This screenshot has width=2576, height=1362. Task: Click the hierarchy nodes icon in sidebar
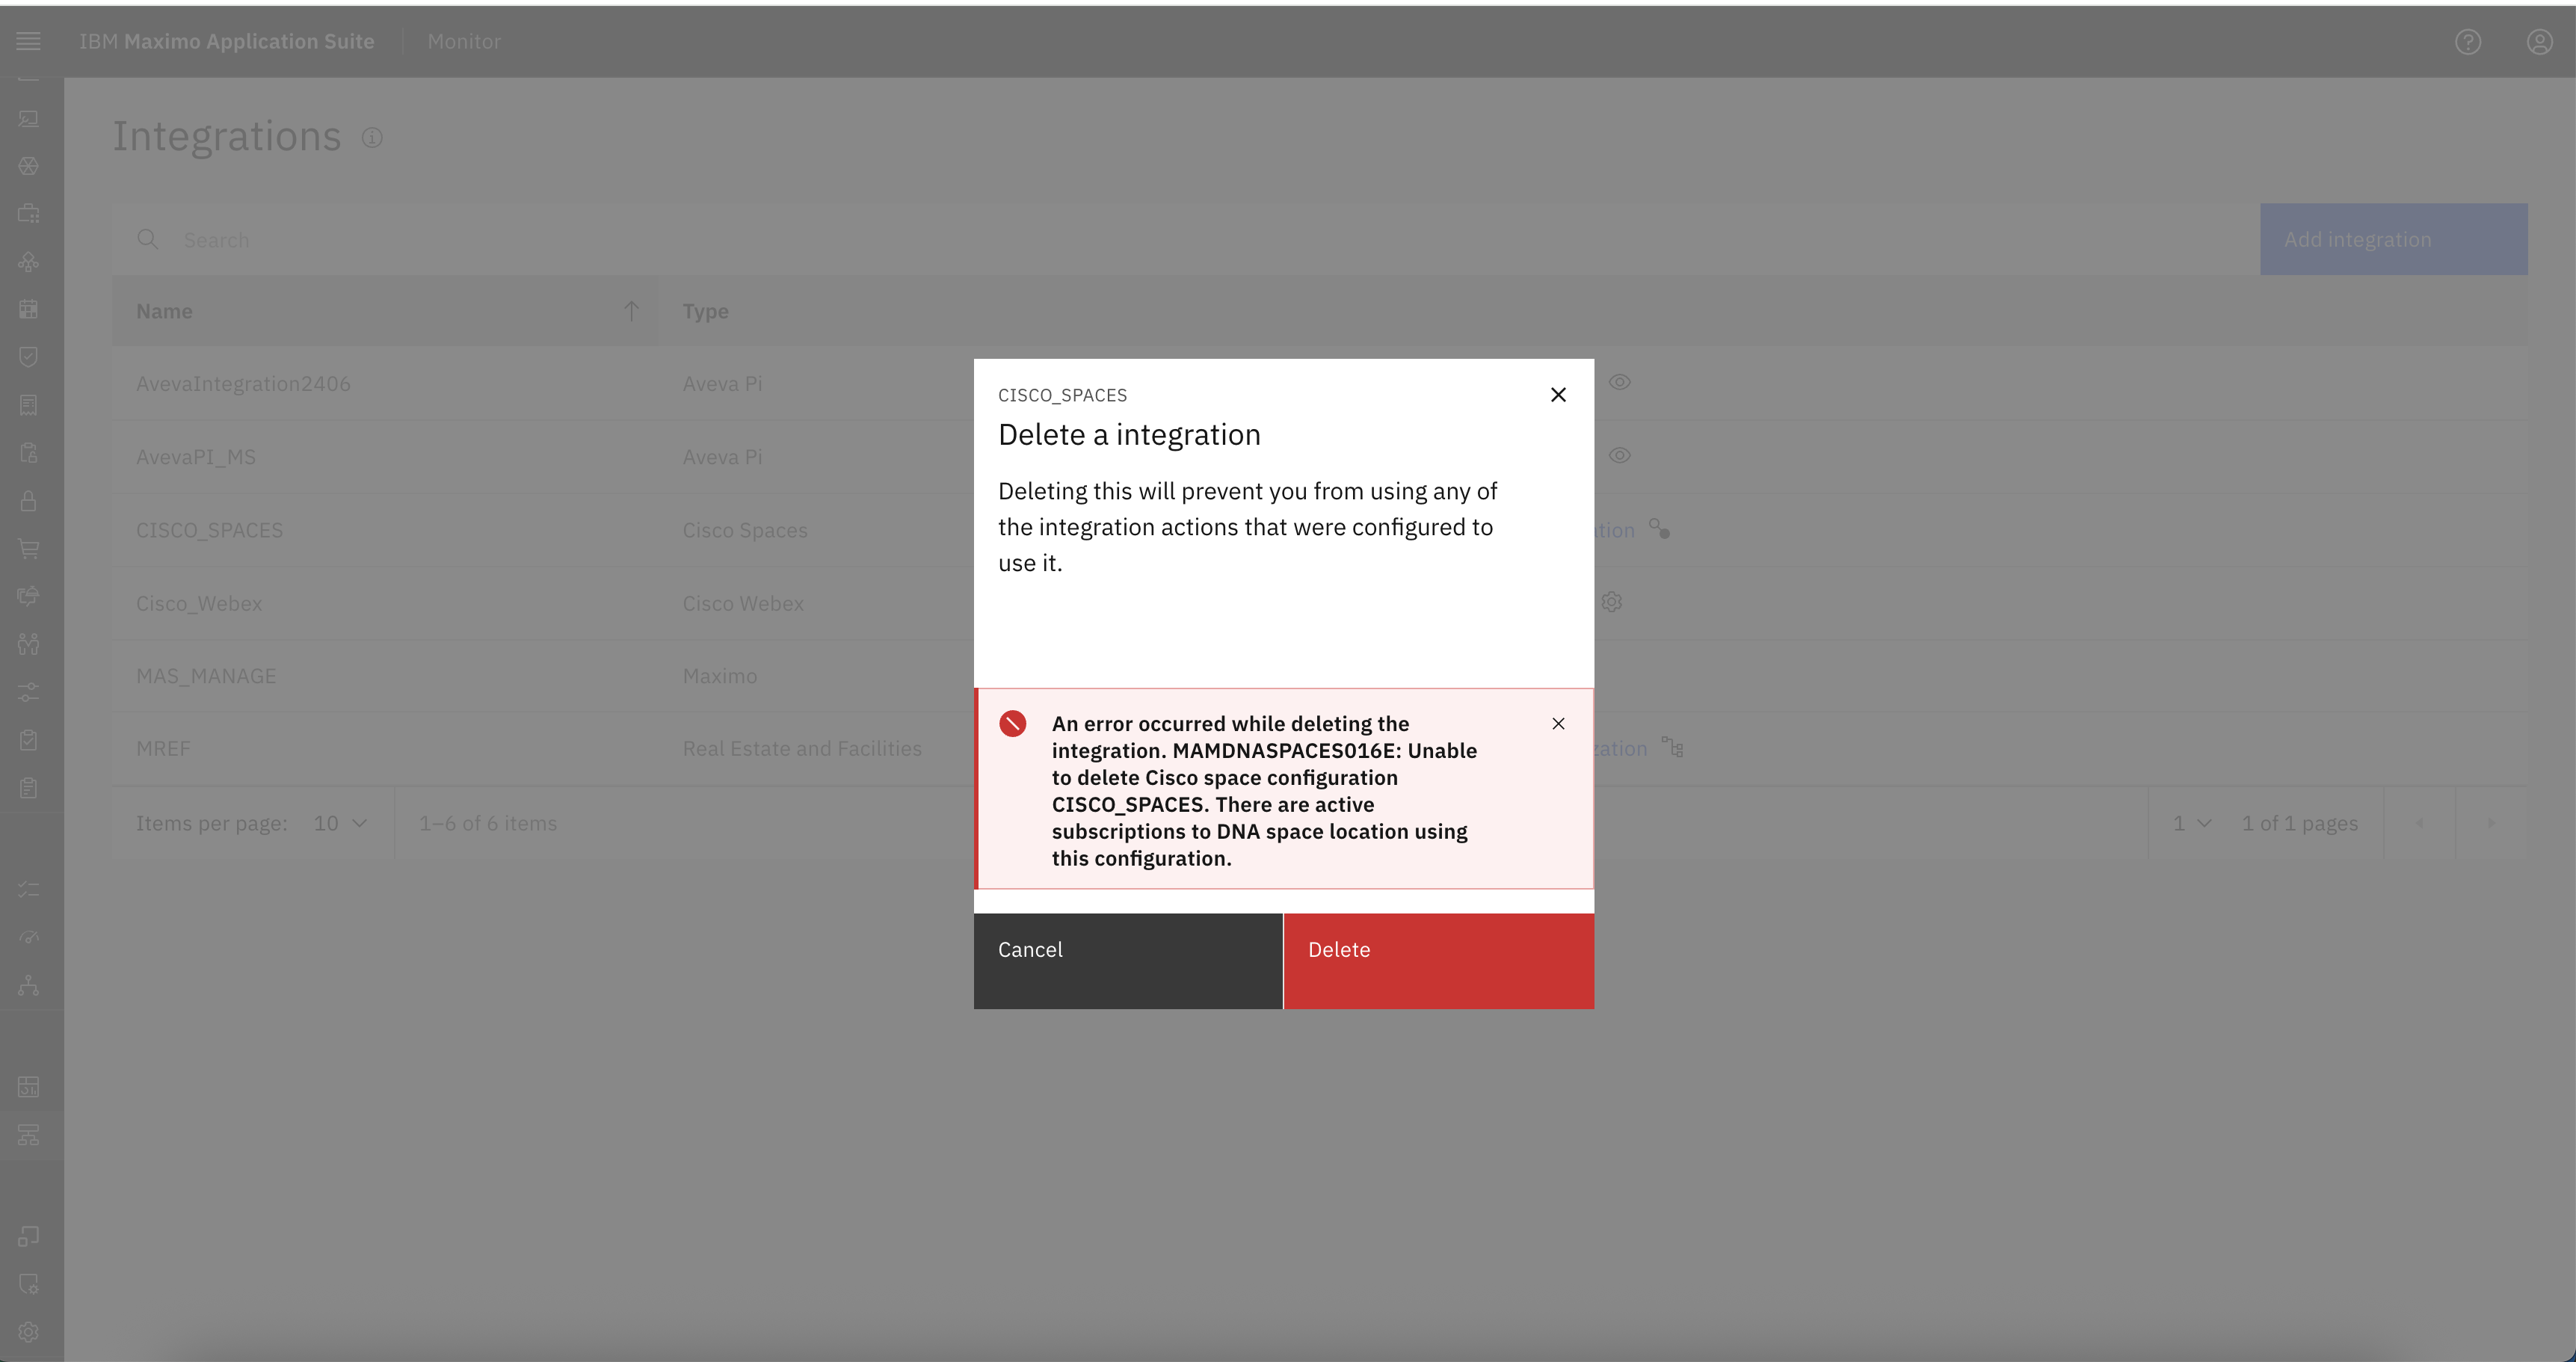click(28, 986)
